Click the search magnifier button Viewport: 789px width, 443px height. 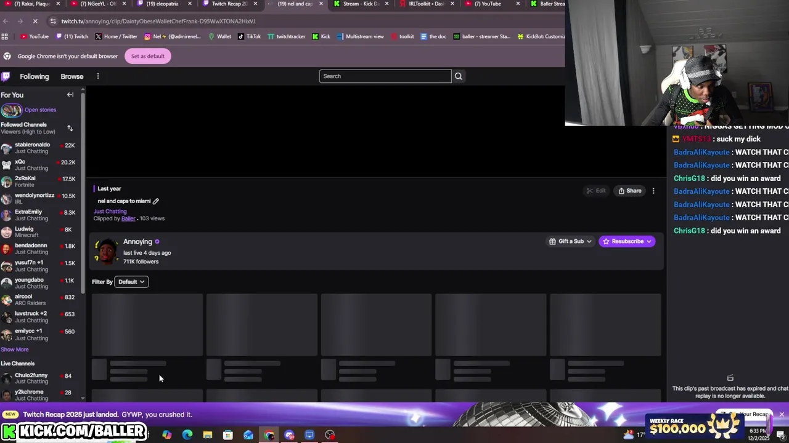(x=458, y=76)
